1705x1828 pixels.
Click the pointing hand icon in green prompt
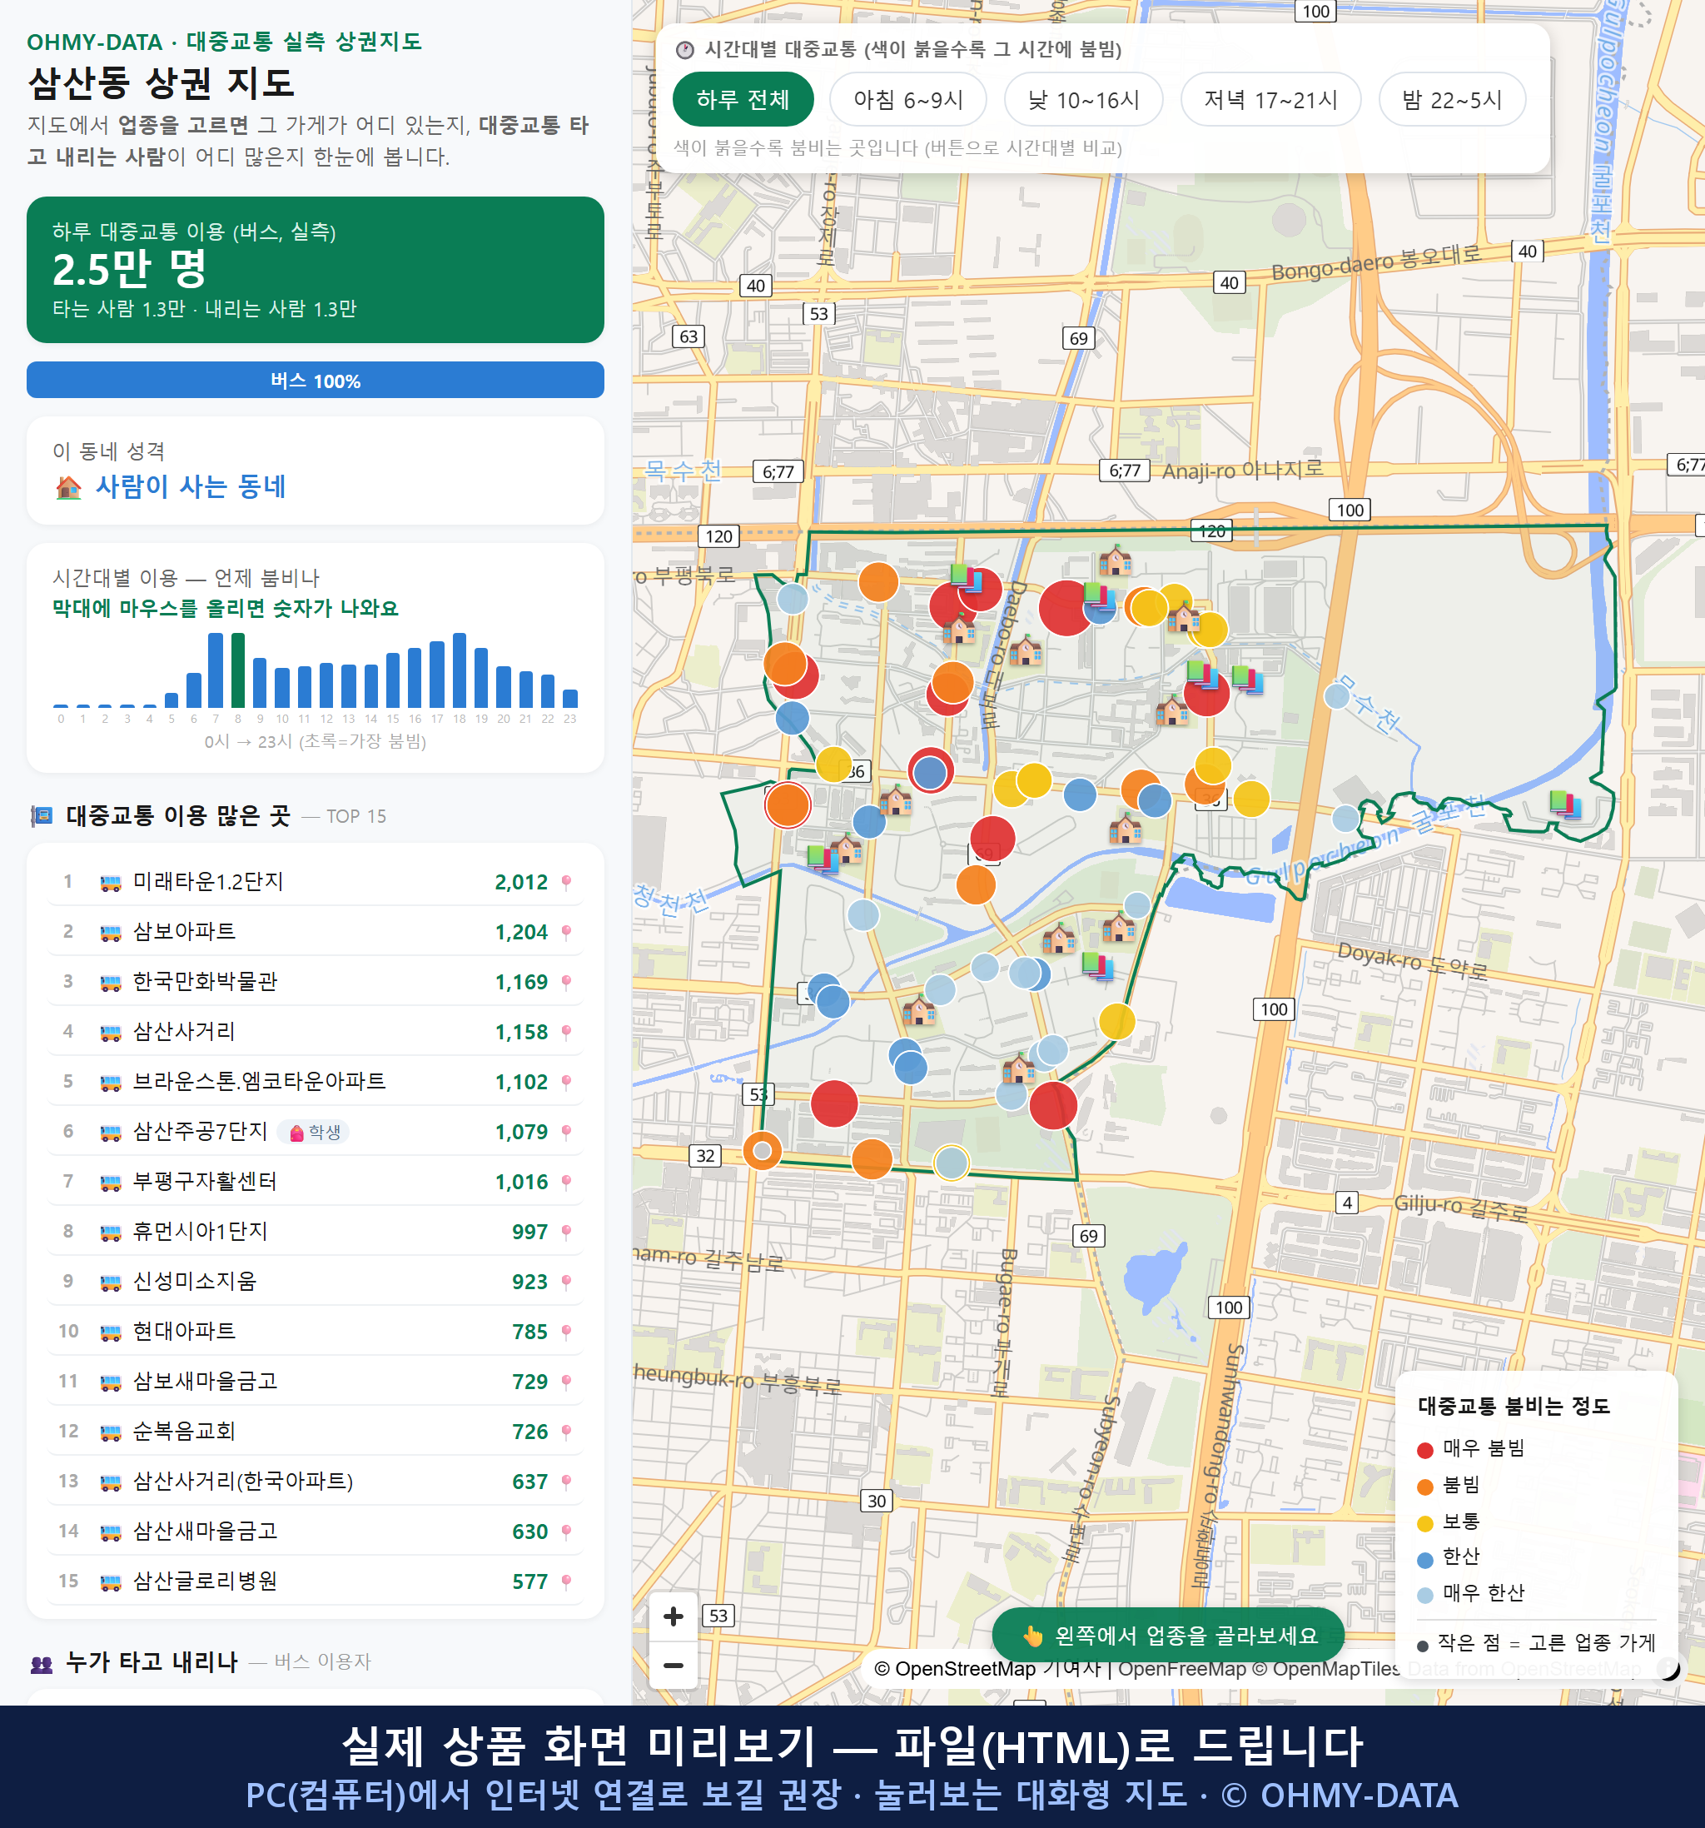(x=1033, y=1636)
